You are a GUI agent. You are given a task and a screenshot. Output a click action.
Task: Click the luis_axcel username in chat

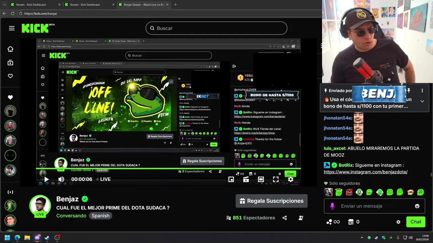335,148
